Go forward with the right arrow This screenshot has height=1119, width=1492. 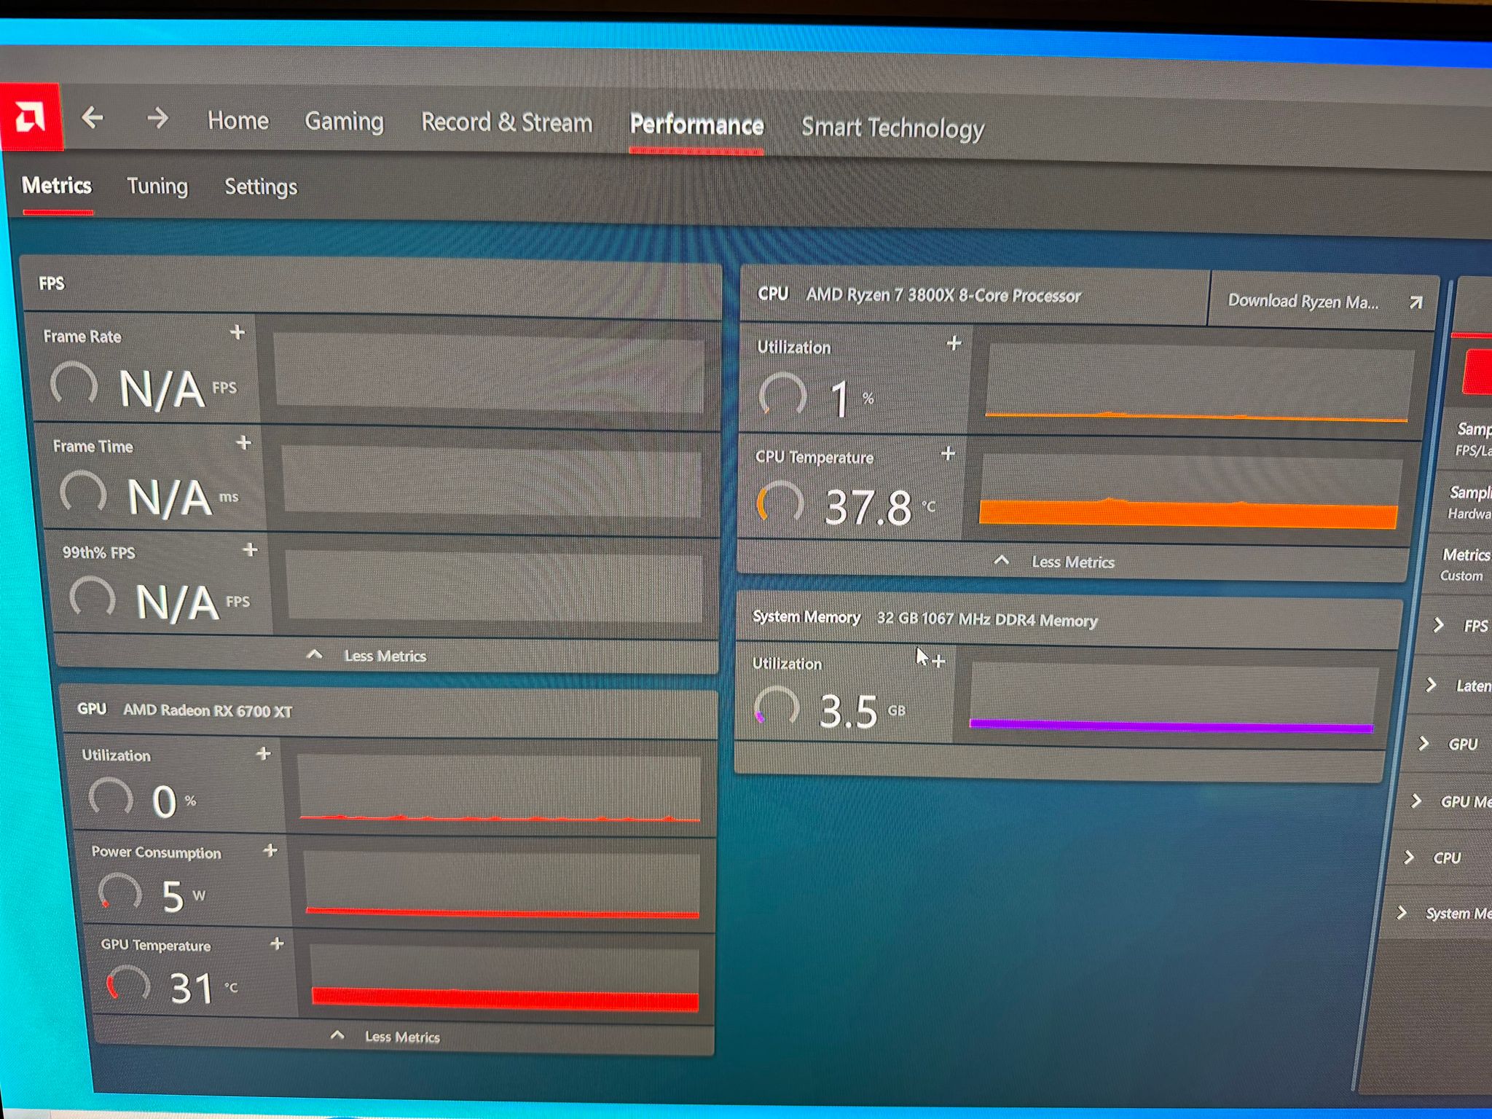point(157,118)
